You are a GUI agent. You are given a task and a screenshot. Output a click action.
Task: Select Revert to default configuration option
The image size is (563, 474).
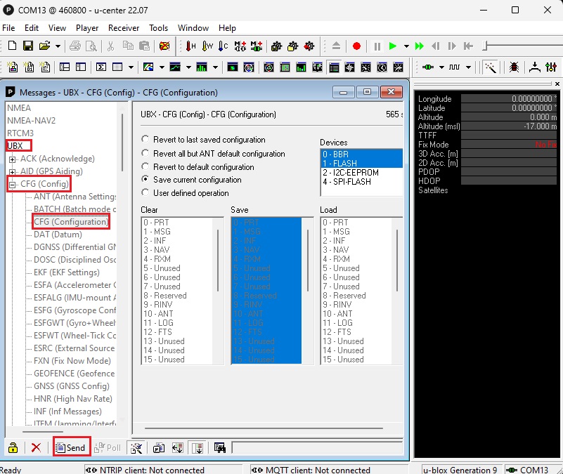coord(145,166)
